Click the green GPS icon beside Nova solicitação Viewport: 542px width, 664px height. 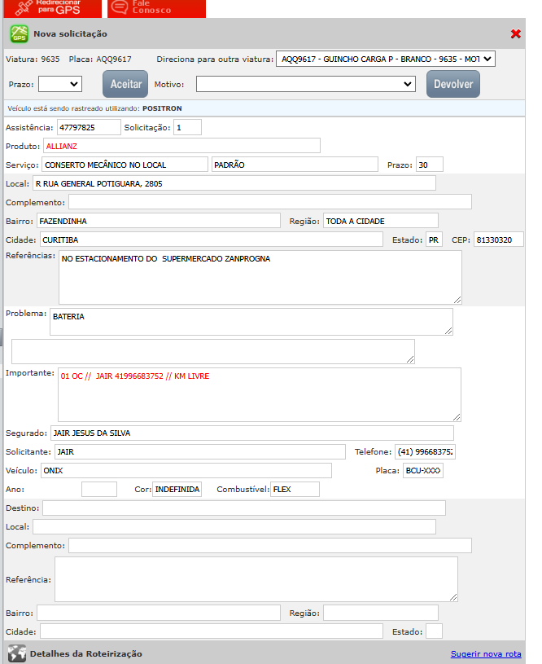19,34
